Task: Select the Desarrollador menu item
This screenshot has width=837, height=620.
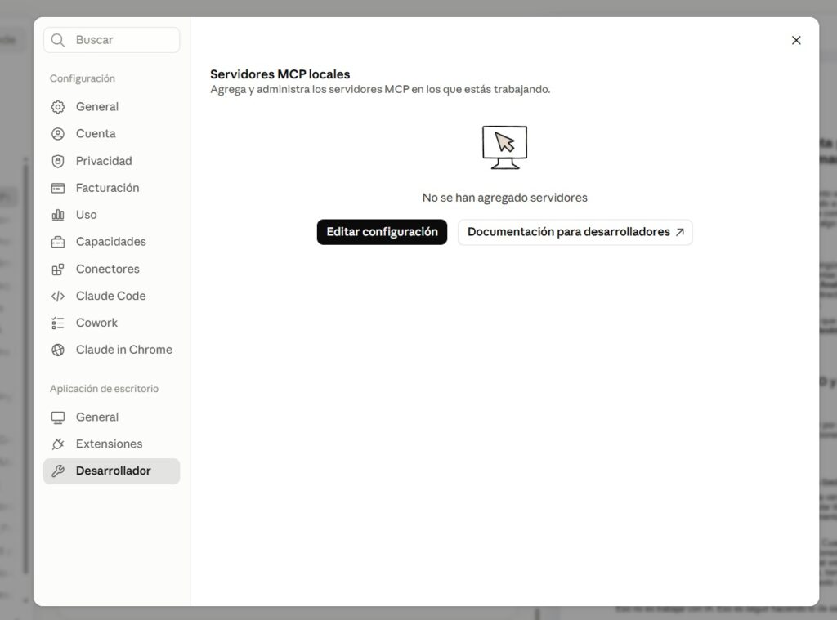Action: (x=111, y=471)
